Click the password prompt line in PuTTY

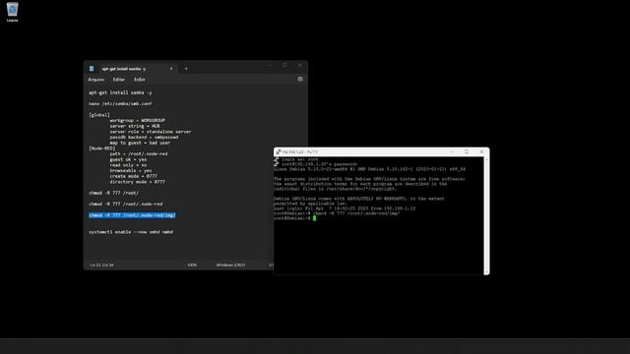[x=319, y=164]
